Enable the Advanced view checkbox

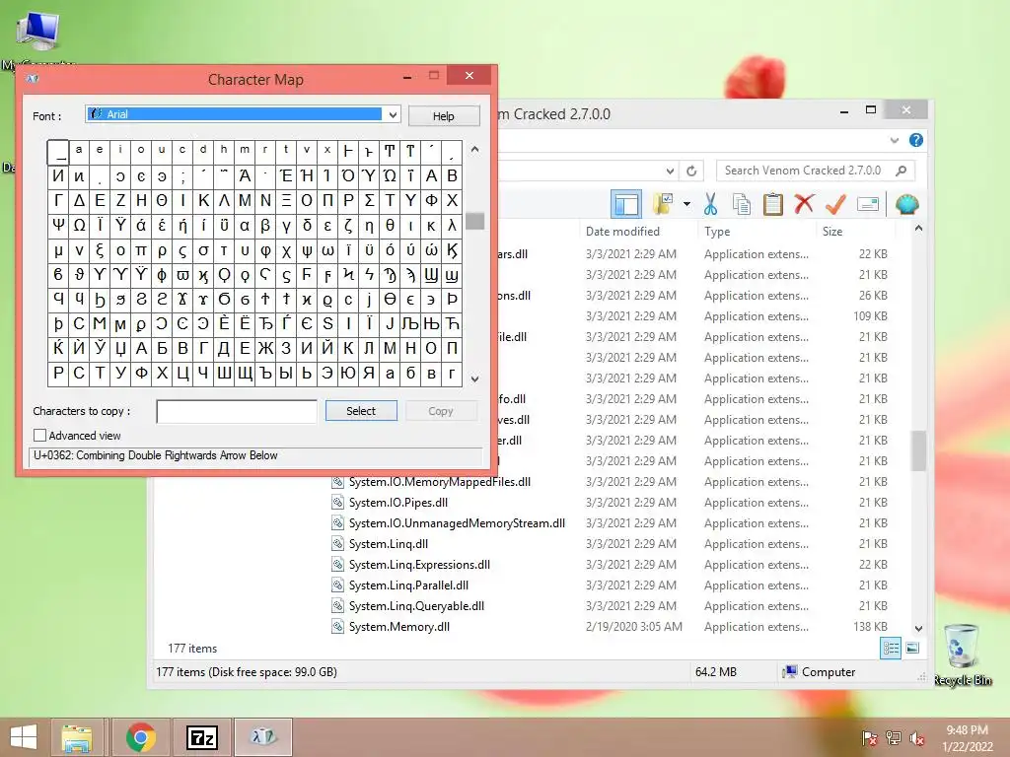[39, 435]
